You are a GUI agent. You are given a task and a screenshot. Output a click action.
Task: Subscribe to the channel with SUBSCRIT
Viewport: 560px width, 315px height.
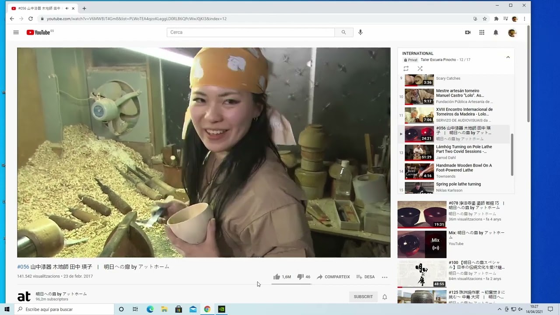[x=363, y=297]
